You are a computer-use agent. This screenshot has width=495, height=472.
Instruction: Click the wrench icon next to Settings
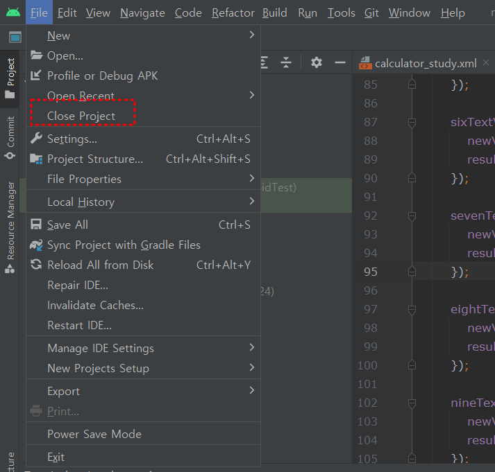click(x=36, y=139)
